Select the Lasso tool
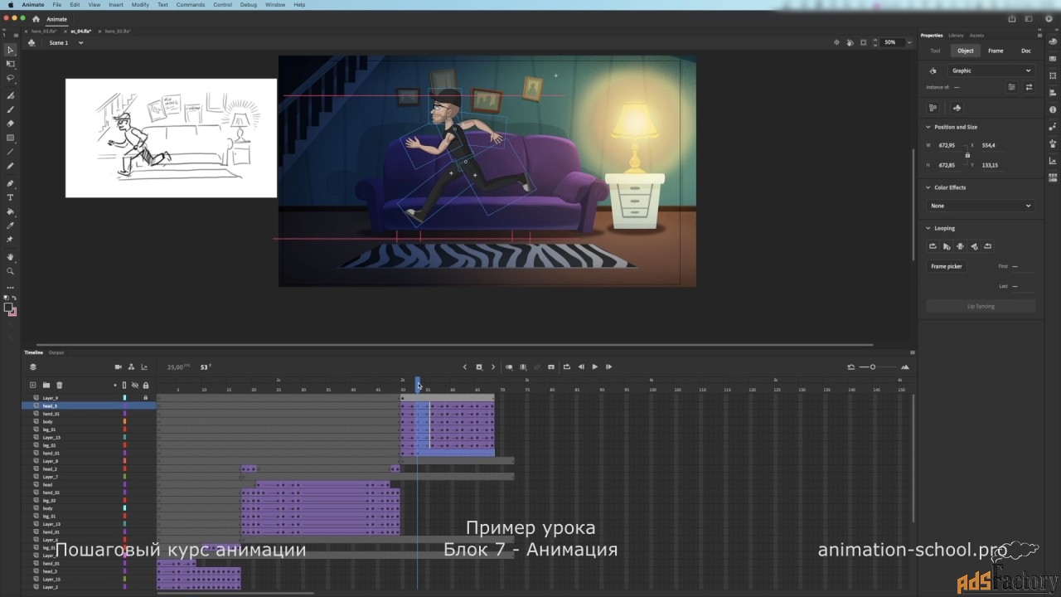This screenshot has height=597, width=1061. tap(11, 78)
